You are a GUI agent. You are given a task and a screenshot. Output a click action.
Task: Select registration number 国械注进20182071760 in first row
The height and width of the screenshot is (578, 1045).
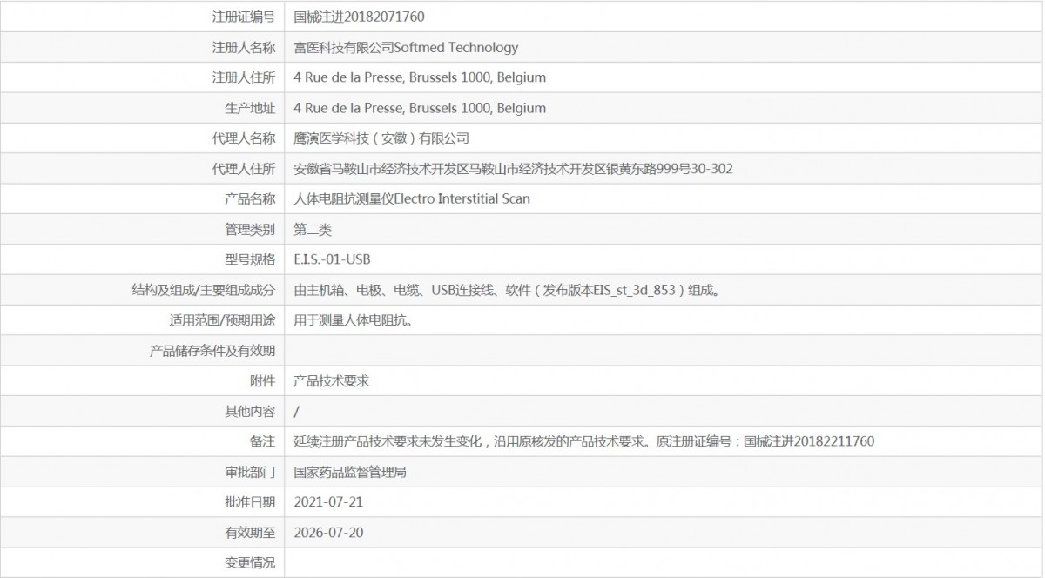coord(360,17)
